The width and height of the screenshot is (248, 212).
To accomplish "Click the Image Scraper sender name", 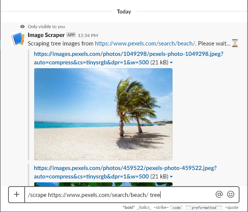I will [46, 35].
